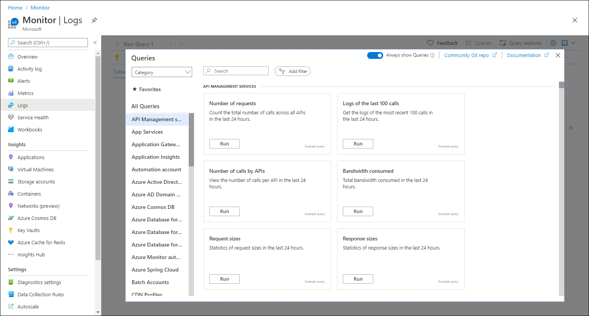
Task: Click the Service Health heart icon
Action: tap(11, 117)
